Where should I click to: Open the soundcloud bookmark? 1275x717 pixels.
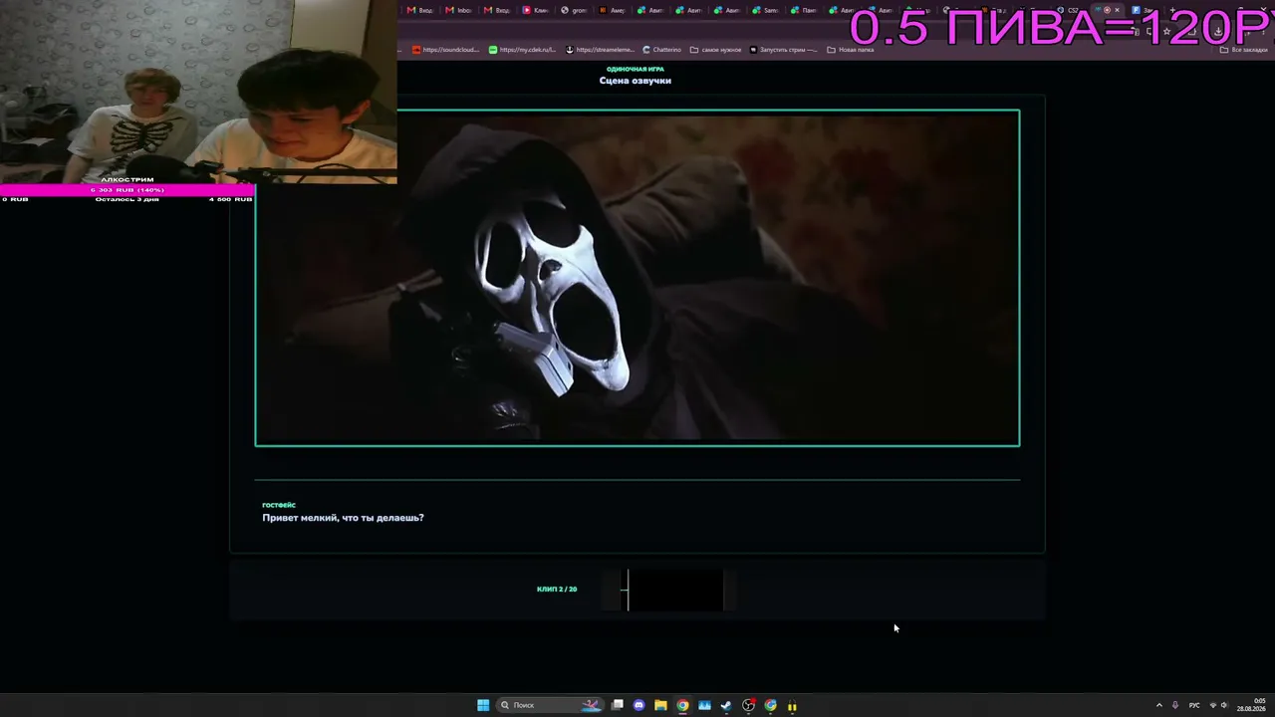tap(446, 50)
